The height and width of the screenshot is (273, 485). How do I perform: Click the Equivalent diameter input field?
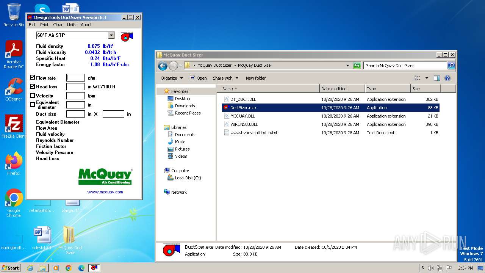(x=75, y=105)
